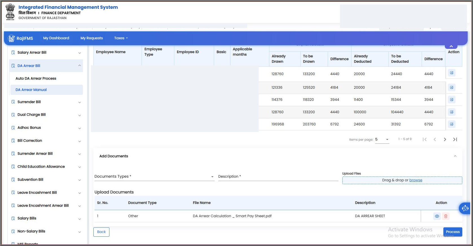Open the Surrender Arrear Bill menu
Viewport: 473px width, 246px height.
[46, 154]
